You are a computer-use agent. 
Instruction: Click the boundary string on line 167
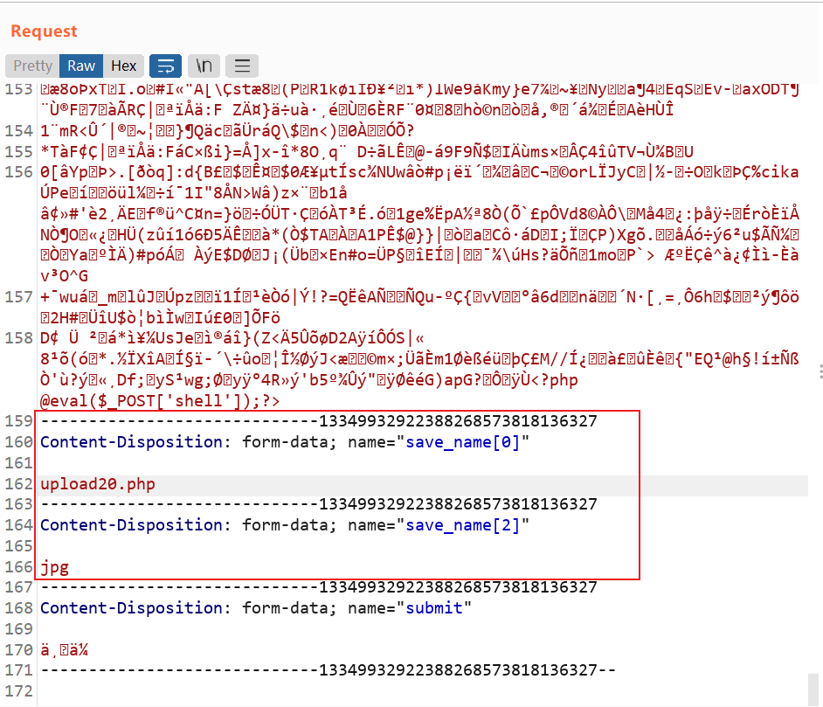pyautogui.click(x=319, y=587)
